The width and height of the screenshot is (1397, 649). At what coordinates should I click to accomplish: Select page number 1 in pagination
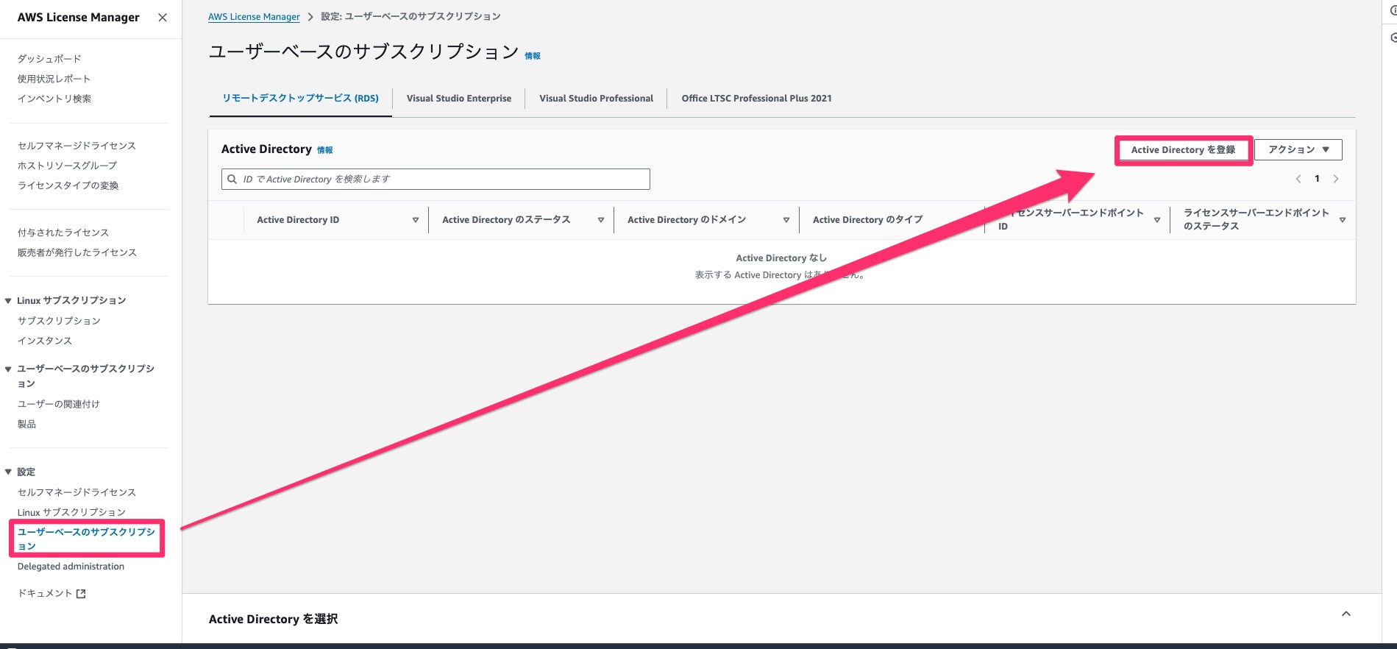coord(1317,179)
